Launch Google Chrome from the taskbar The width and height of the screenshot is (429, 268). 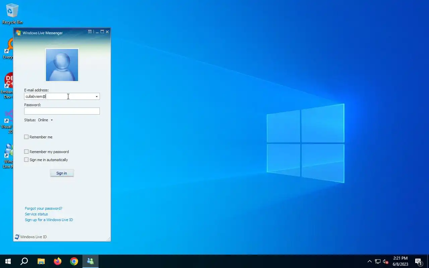click(x=74, y=261)
